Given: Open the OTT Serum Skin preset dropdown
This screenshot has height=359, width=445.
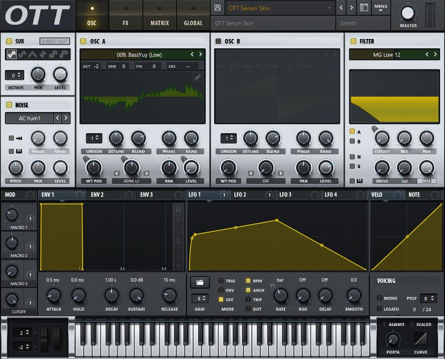Looking at the screenshot, I should click(280, 8).
